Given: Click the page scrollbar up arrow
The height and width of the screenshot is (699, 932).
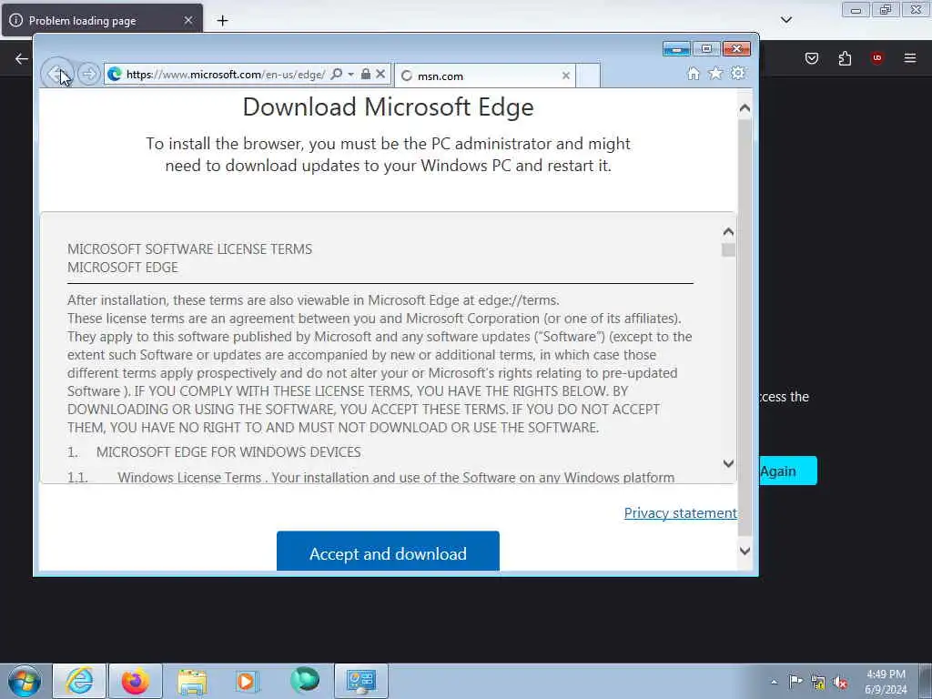Looking at the screenshot, I should (x=745, y=108).
